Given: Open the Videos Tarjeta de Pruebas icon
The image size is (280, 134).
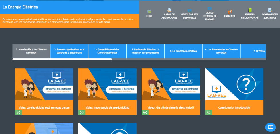Looking at the screenshot, I should coord(189,10).
